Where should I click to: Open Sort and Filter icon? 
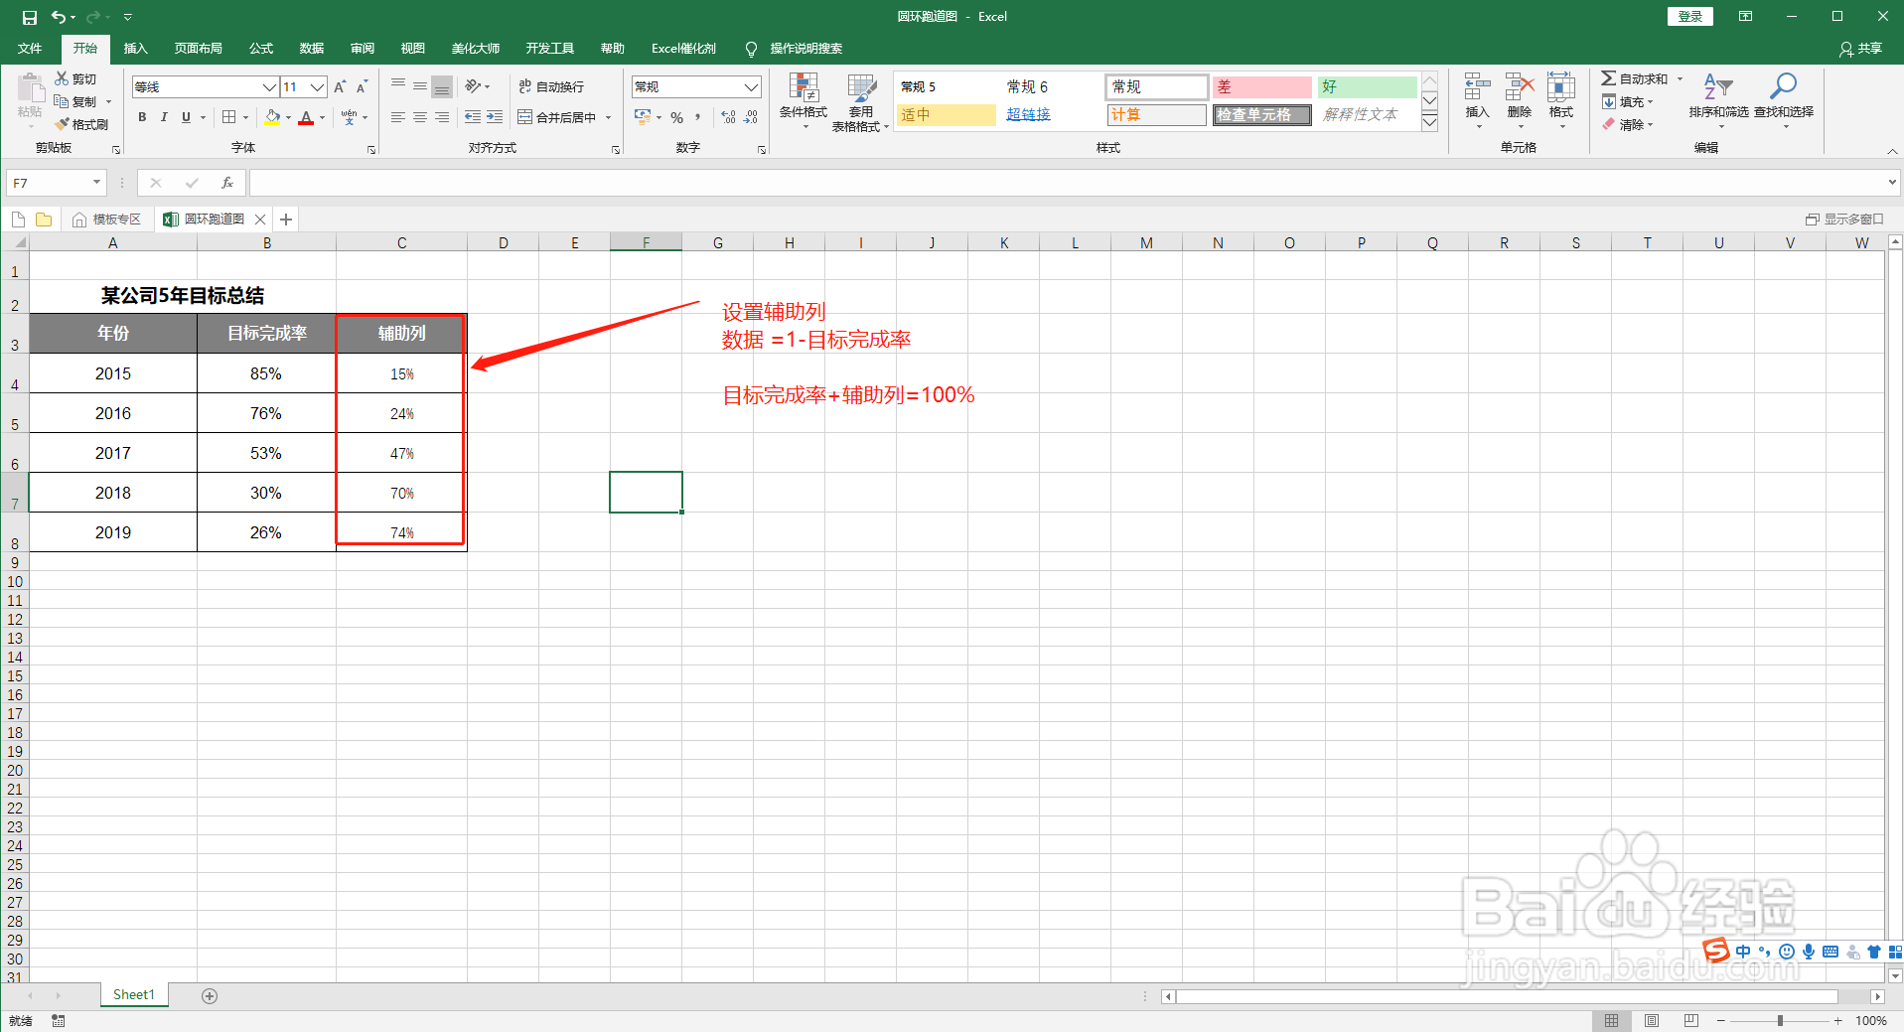1718,87
